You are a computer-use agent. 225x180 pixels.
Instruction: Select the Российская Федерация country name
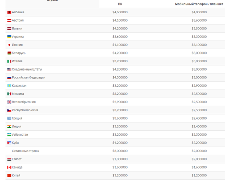[28, 78]
